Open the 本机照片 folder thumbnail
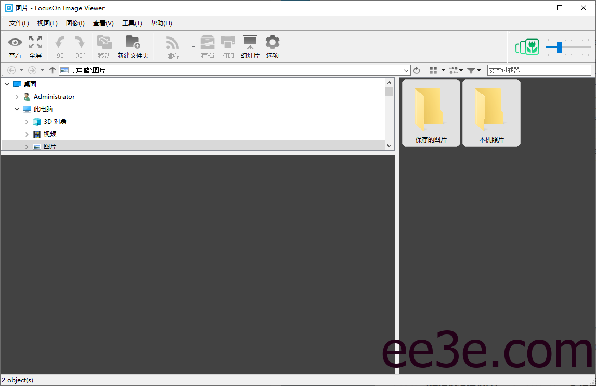 click(x=491, y=112)
